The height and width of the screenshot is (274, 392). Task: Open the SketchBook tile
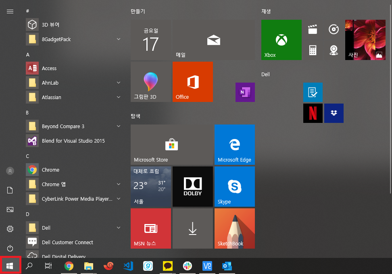[234, 228]
